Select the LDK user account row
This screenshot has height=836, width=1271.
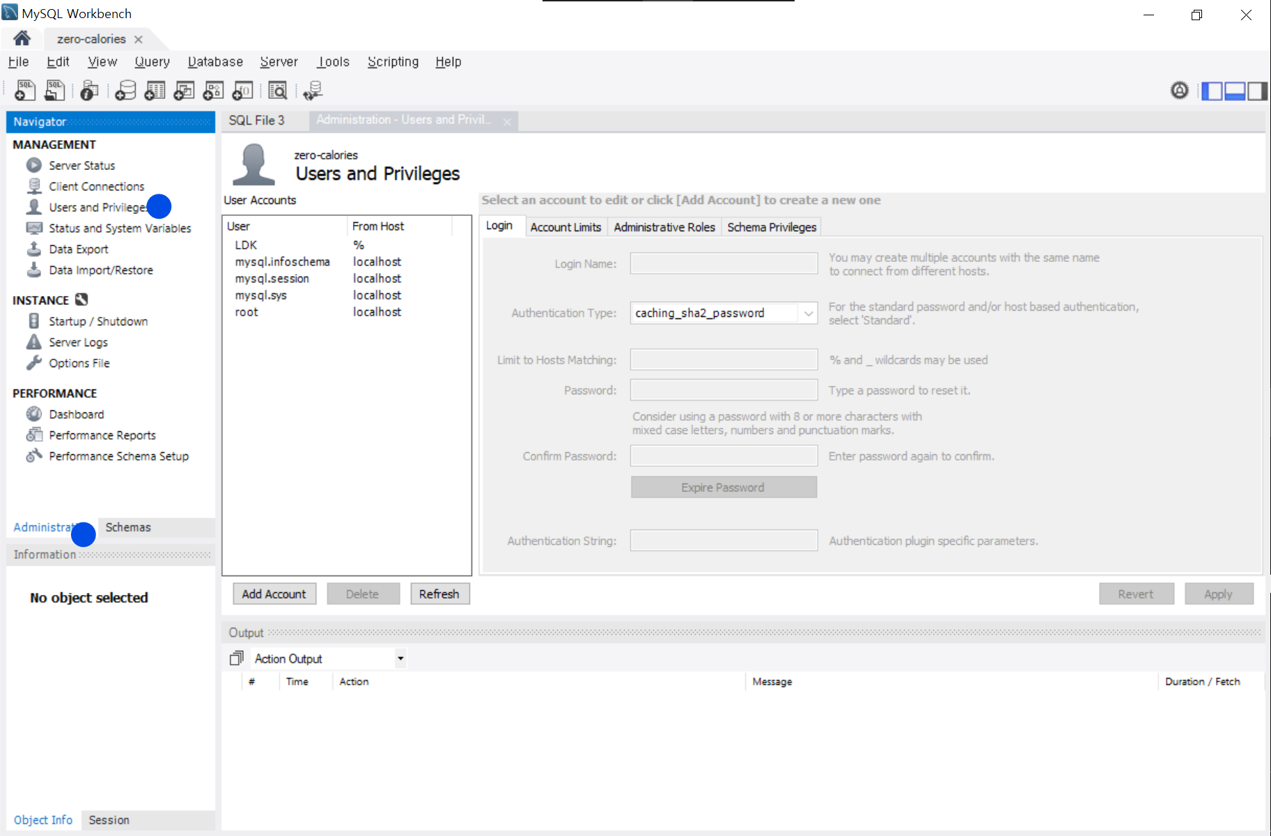coord(346,245)
